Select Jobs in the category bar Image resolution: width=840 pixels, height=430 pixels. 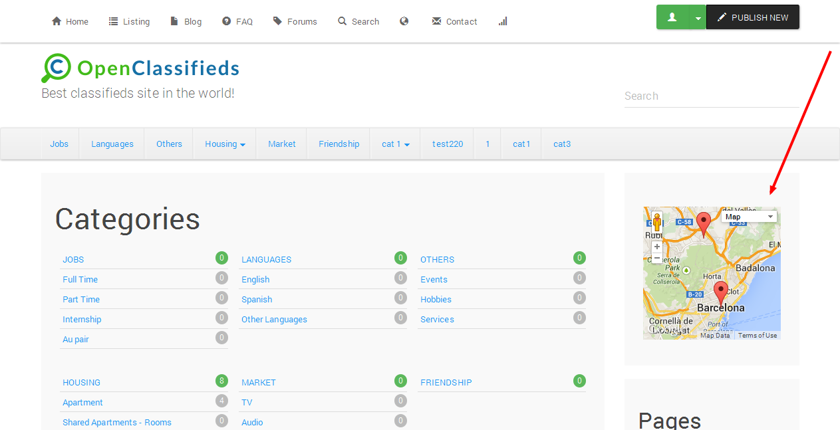click(x=59, y=144)
